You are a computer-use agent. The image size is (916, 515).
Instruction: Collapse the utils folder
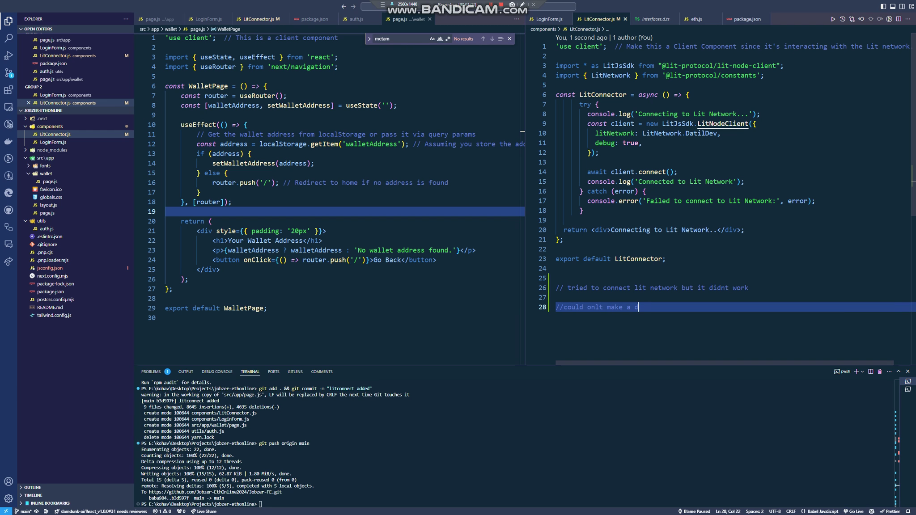25,221
